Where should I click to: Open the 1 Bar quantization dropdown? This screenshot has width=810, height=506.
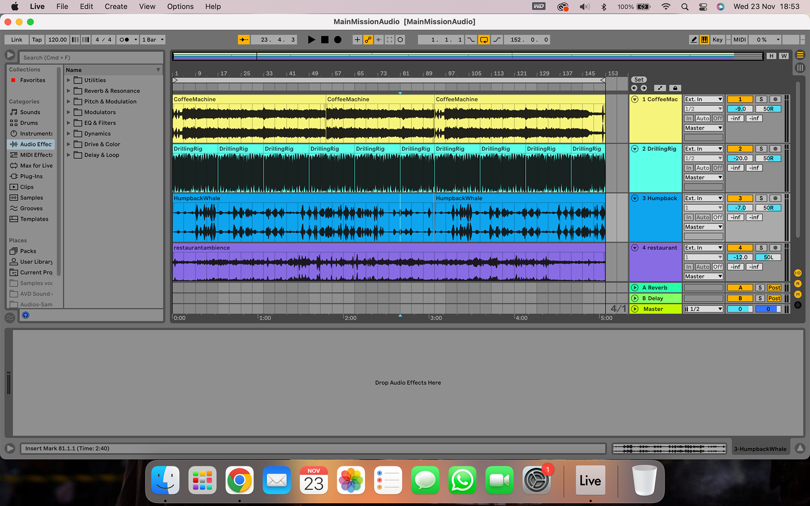pyautogui.click(x=152, y=40)
